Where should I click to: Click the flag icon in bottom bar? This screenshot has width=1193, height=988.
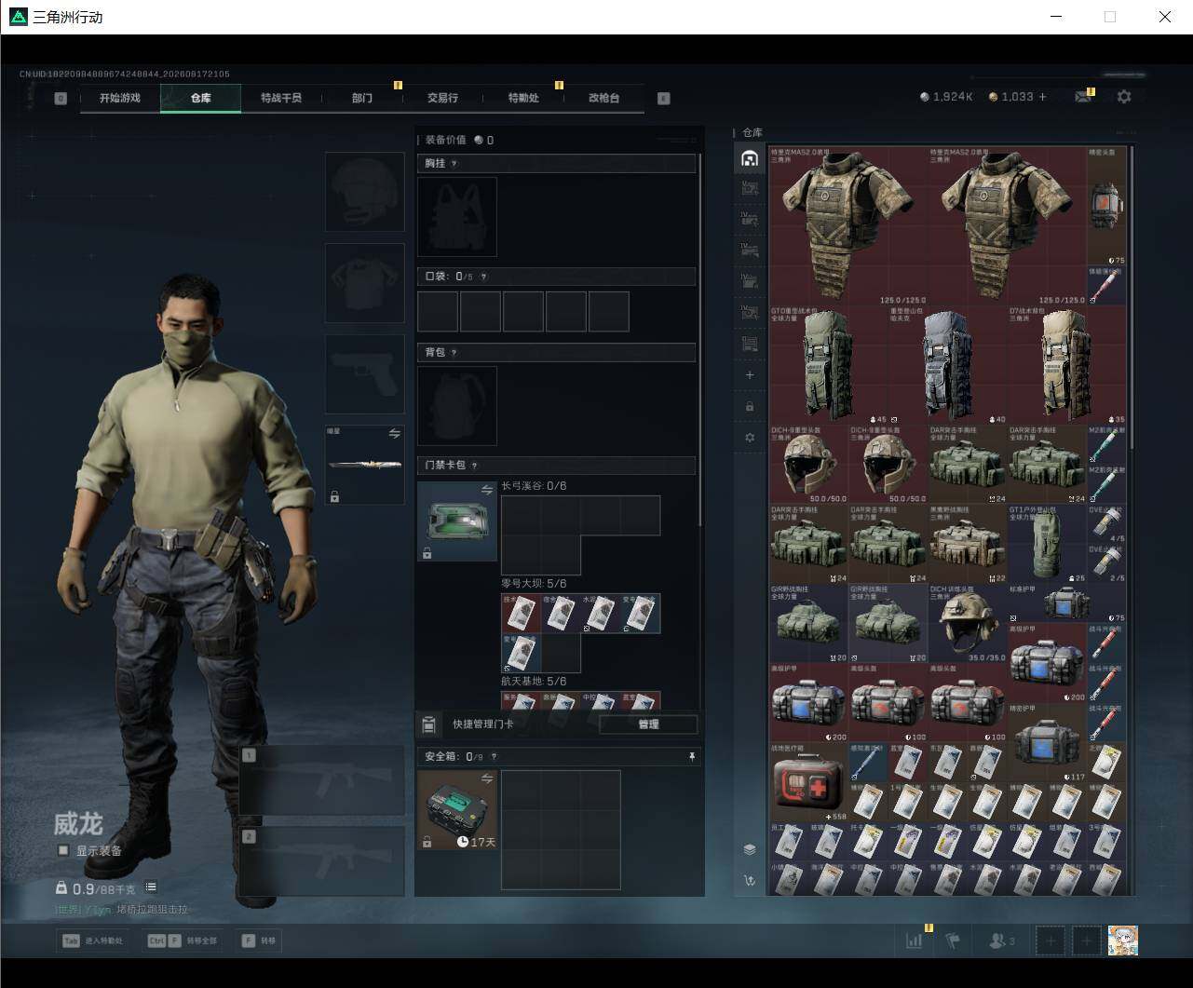tap(953, 941)
